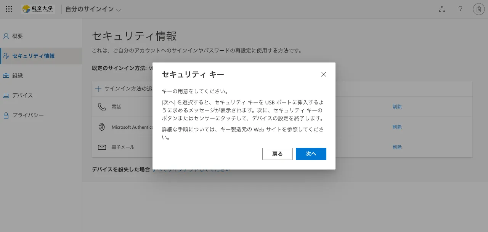
Task: Click the Microsoft Authenticator row icon
Action: (102, 127)
